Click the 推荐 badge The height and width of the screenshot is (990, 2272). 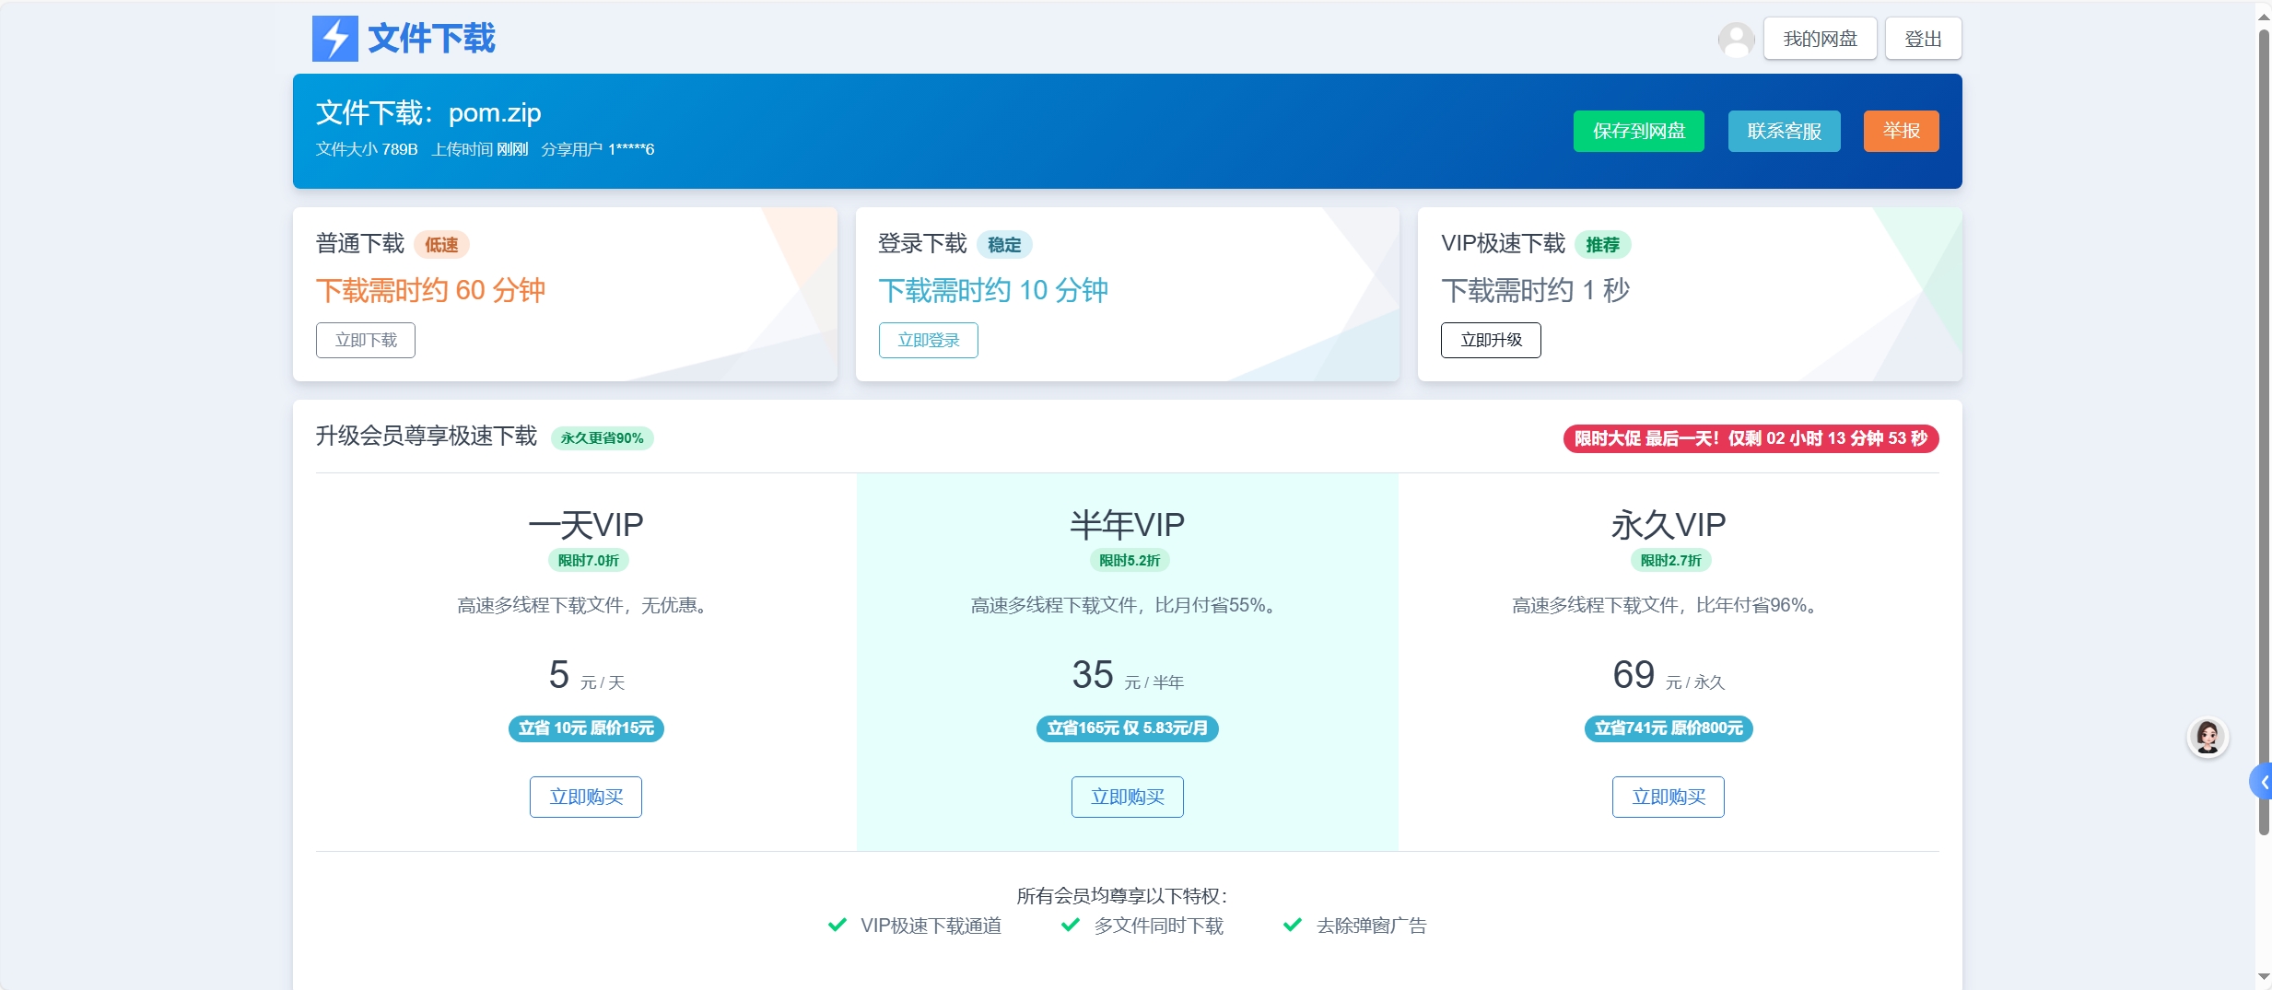[1602, 245]
